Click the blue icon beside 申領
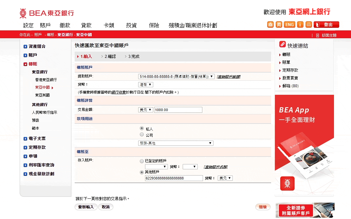Viewport: 351px width, 219px height. click(25, 156)
